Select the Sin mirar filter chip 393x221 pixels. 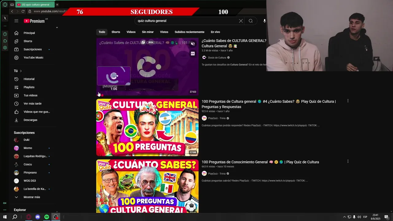tap(148, 32)
